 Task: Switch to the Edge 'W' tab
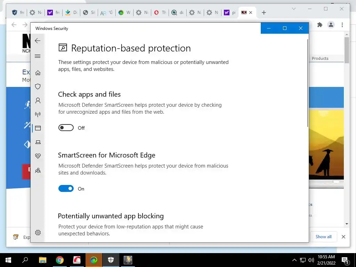125,13
